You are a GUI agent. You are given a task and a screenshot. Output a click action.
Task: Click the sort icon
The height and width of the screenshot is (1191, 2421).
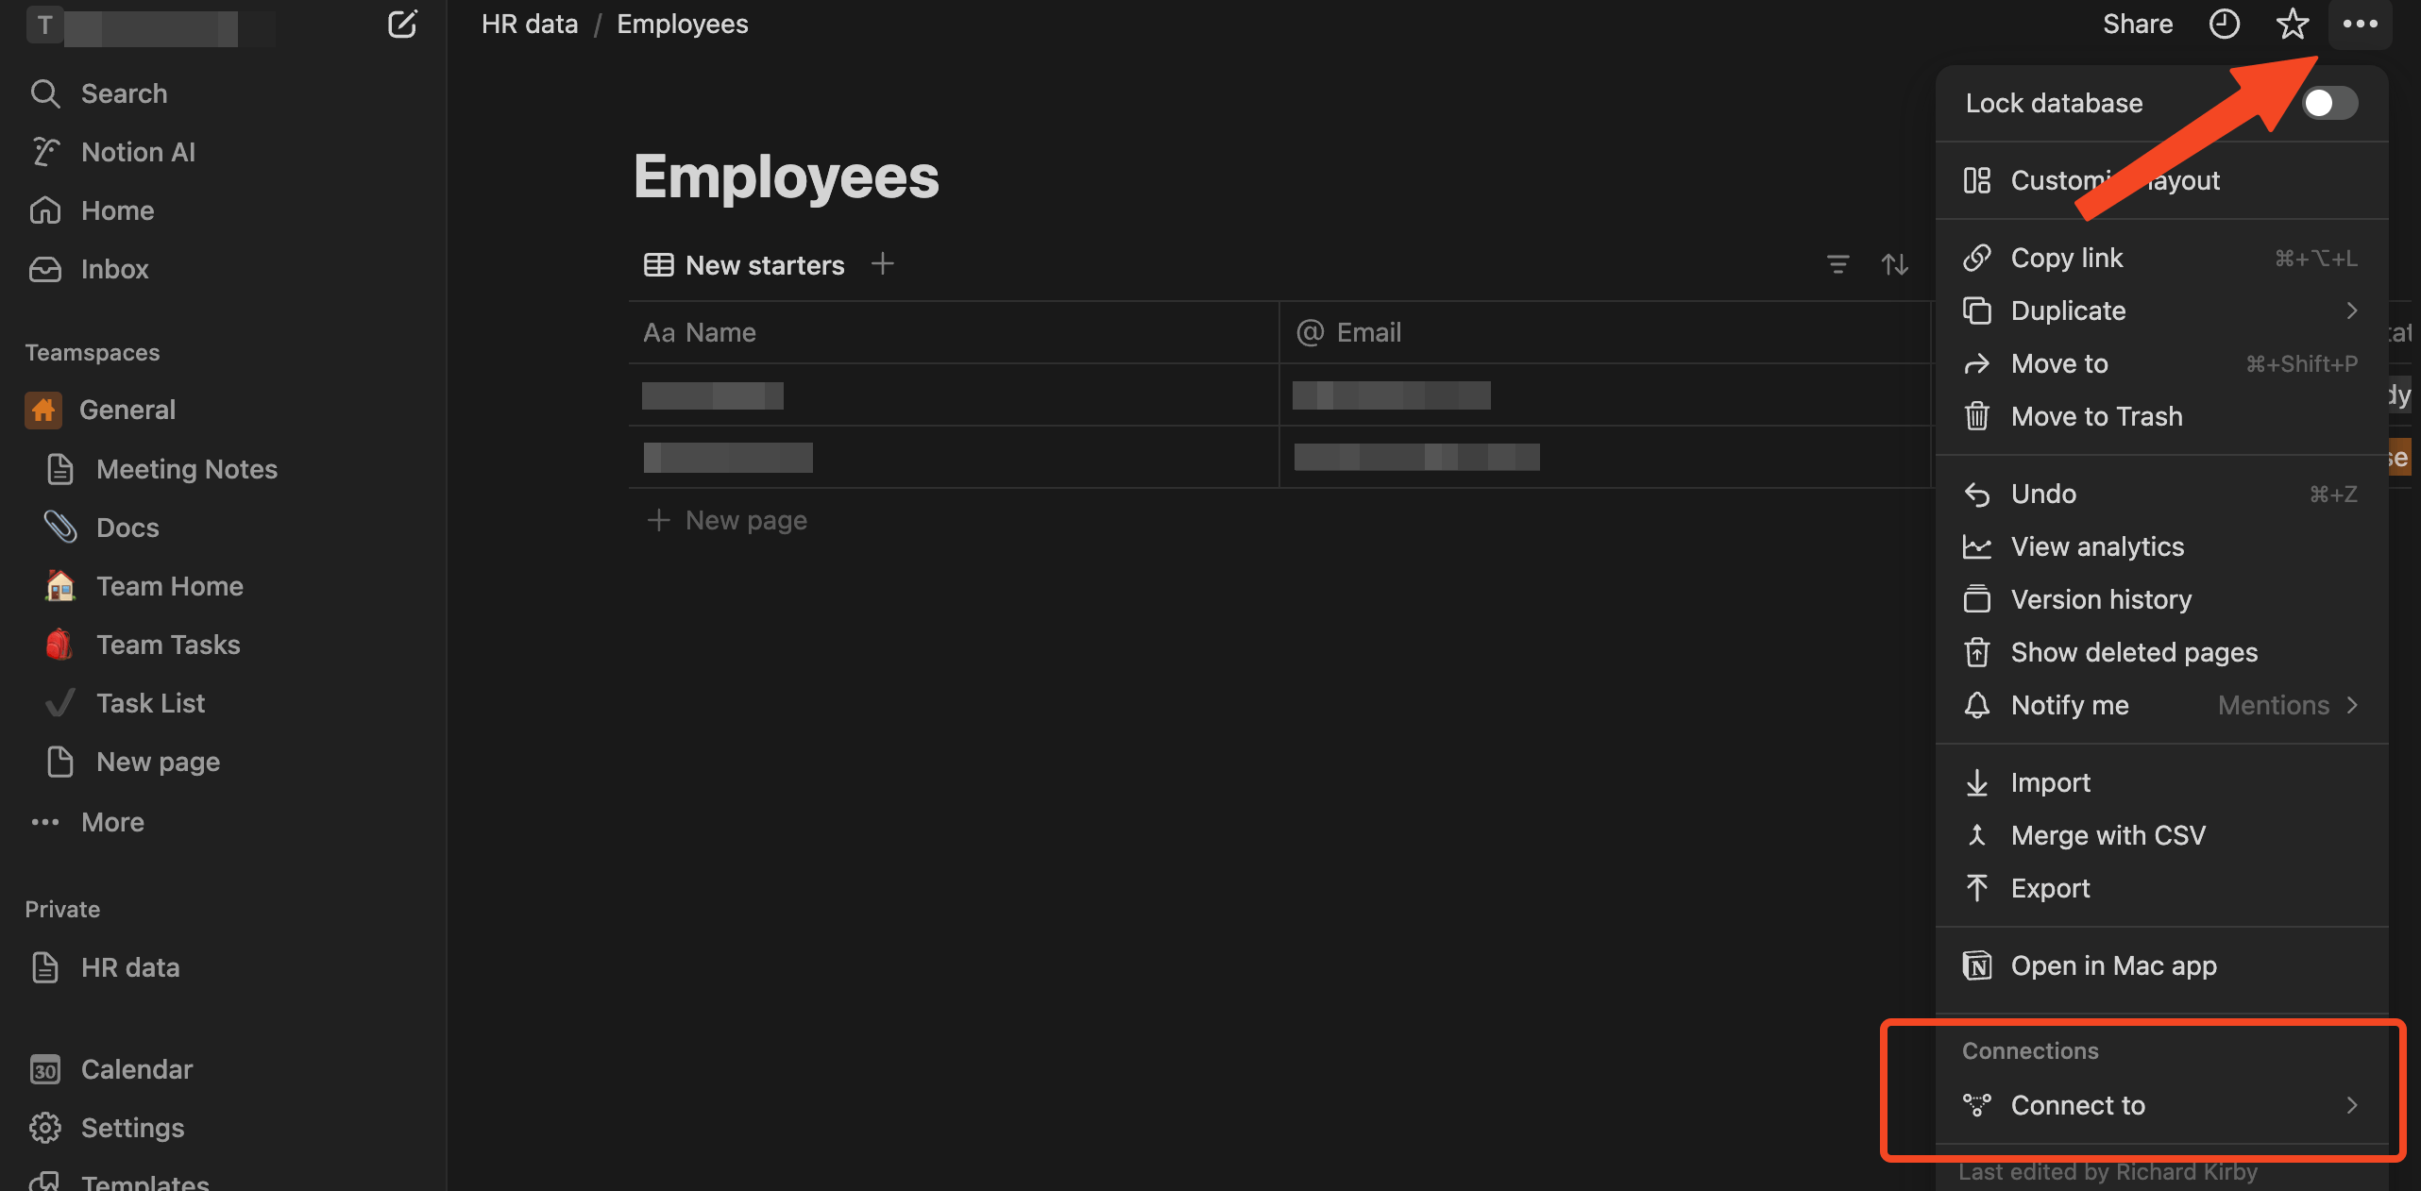pyautogui.click(x=1894, y=264)
